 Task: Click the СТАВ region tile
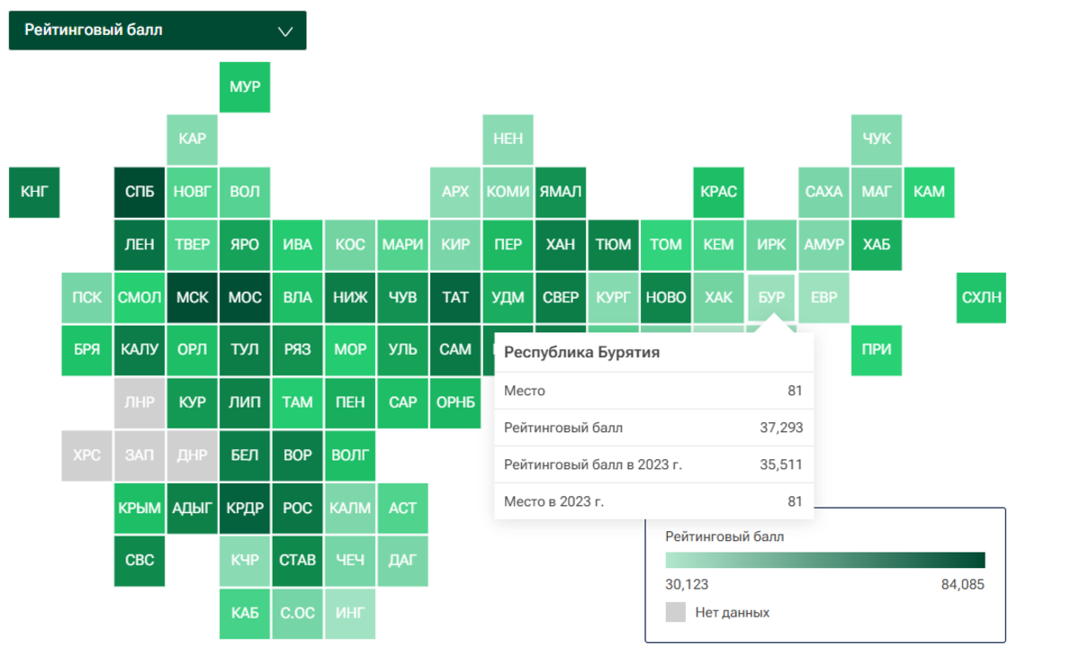[297, 560]
